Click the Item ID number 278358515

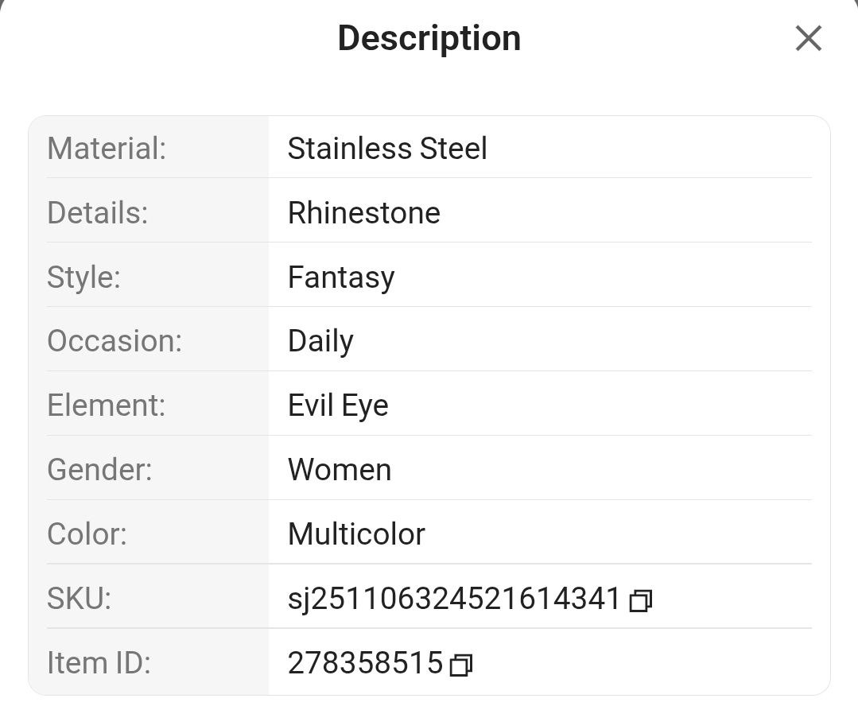click(366, 663)
